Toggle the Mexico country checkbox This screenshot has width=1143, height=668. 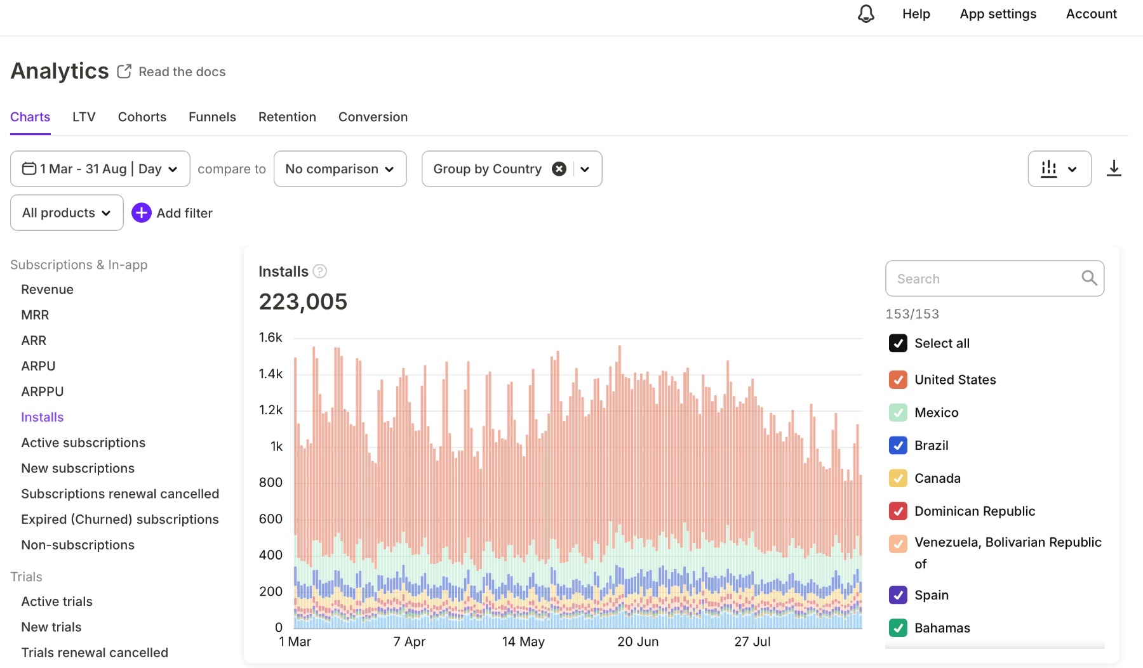[898, 412]
